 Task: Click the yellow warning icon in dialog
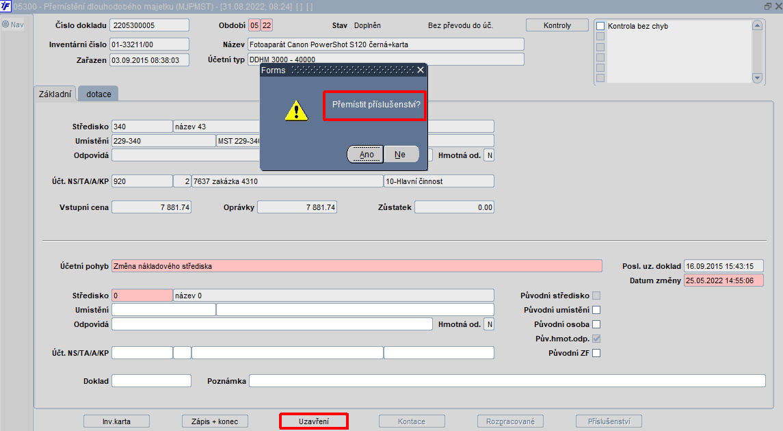click(296, 110)
